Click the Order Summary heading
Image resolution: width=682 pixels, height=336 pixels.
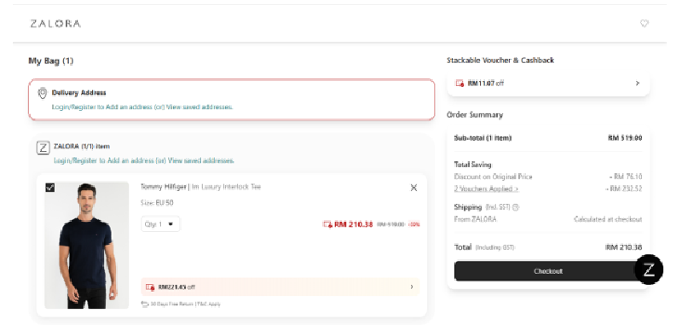475,115
